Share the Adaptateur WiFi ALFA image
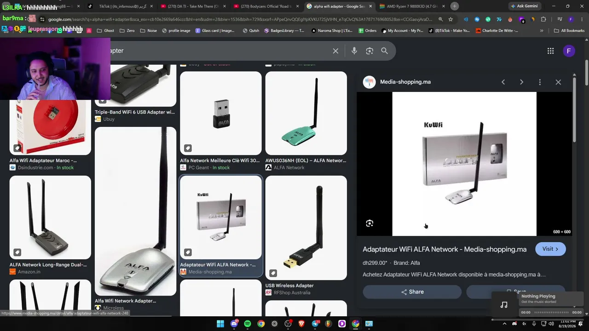The height and width of the screenshot is (331, 589). point(412,292)
